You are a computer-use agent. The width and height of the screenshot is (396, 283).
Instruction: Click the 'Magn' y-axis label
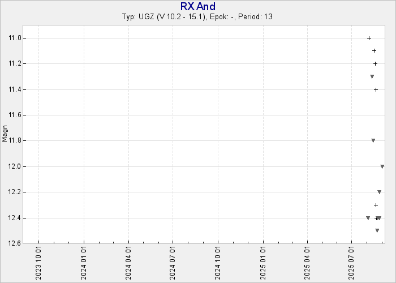(5, 134)
